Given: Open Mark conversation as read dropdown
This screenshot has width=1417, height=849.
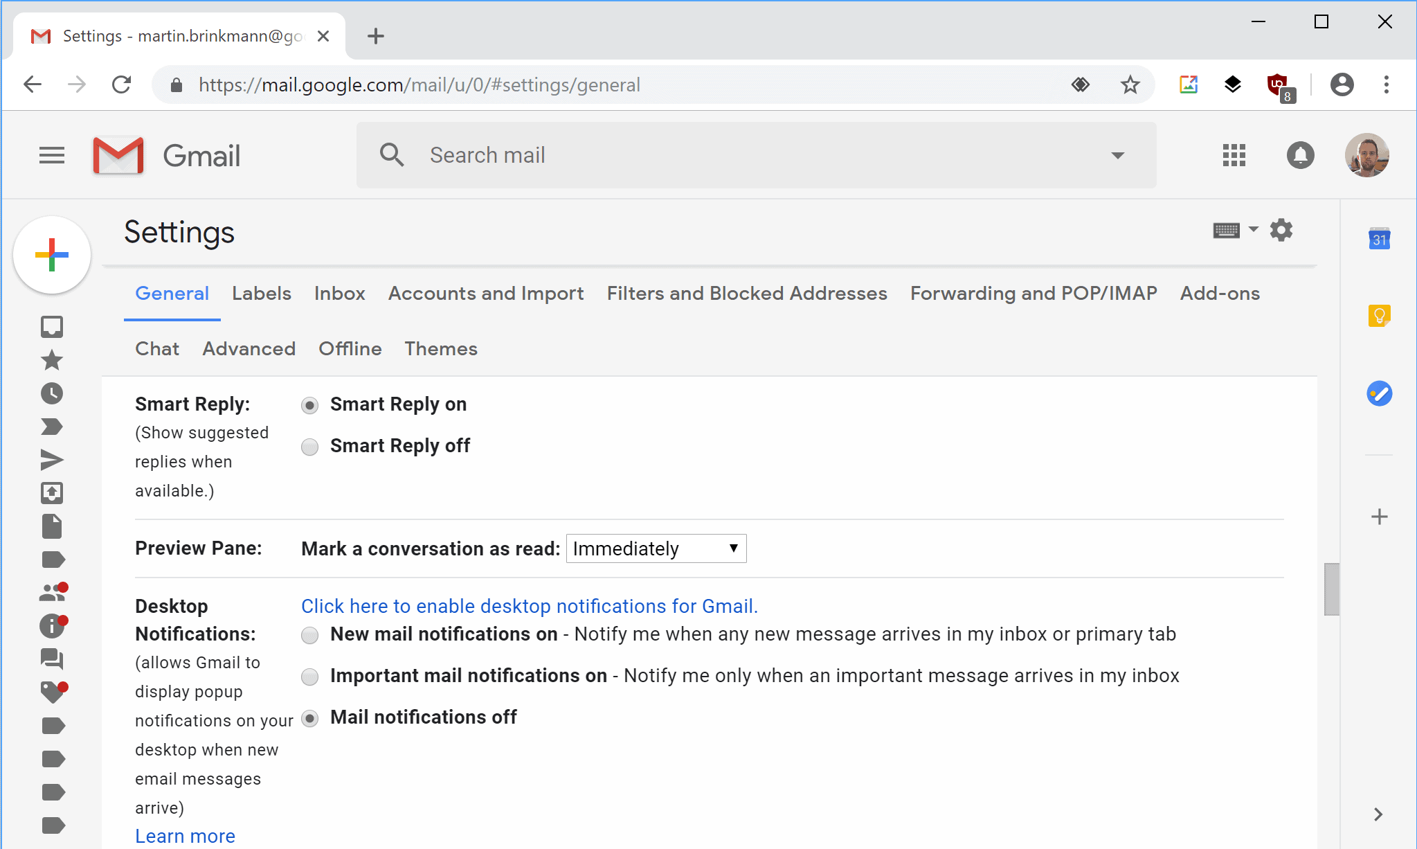Looking at the screenshot, I should point(656,549).
